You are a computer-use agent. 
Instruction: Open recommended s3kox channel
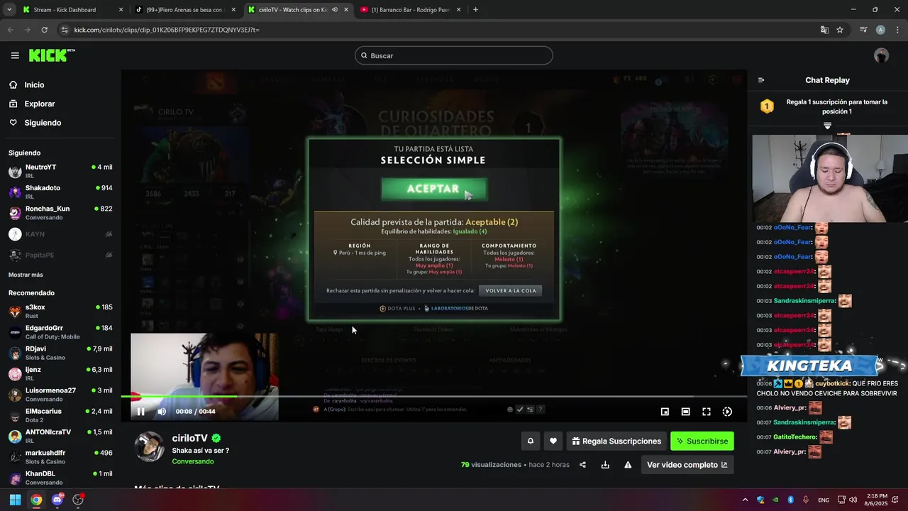(60, 311)
